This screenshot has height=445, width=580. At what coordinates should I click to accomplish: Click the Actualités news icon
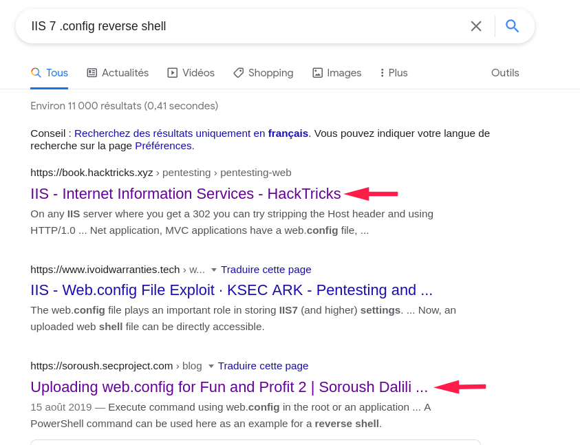tap(92, 73)
